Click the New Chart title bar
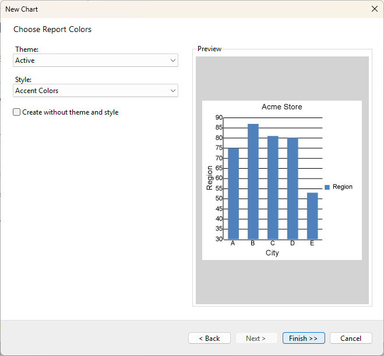 point(175,9)
